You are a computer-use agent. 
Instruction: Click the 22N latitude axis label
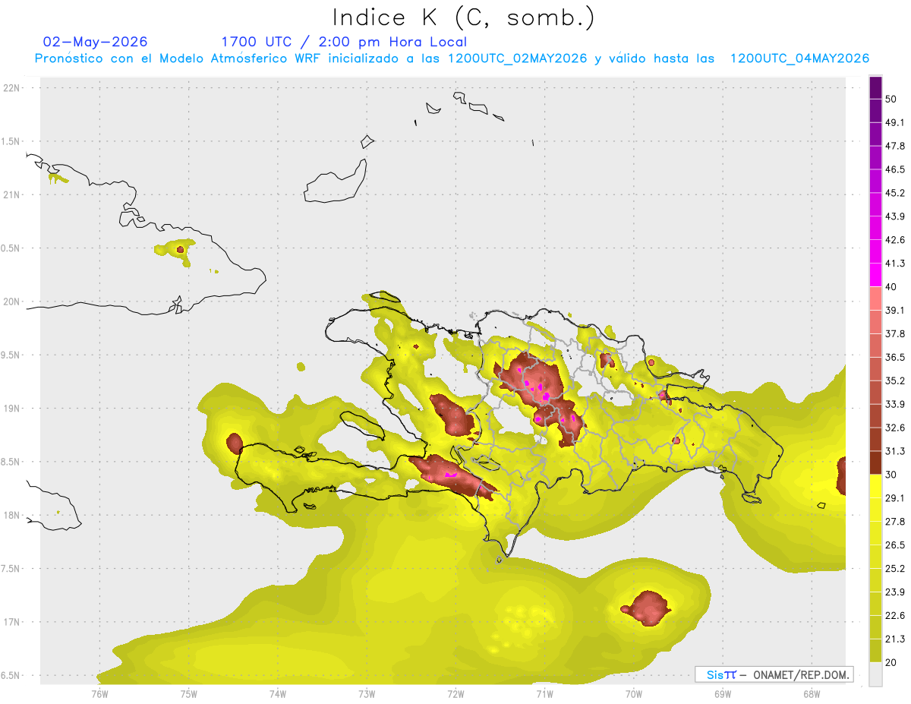pyautogui.click(x=13, y=88)
